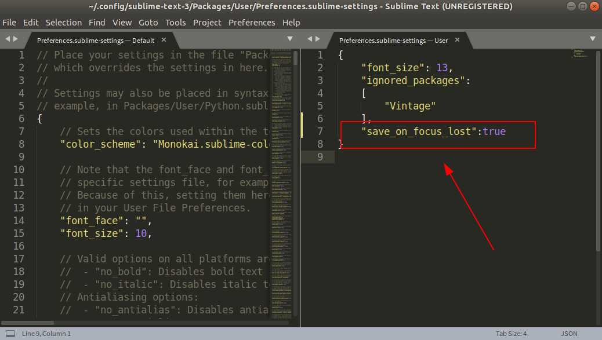
Task: Minimize the Sublime Text window
Action: (x=571, y=6)
